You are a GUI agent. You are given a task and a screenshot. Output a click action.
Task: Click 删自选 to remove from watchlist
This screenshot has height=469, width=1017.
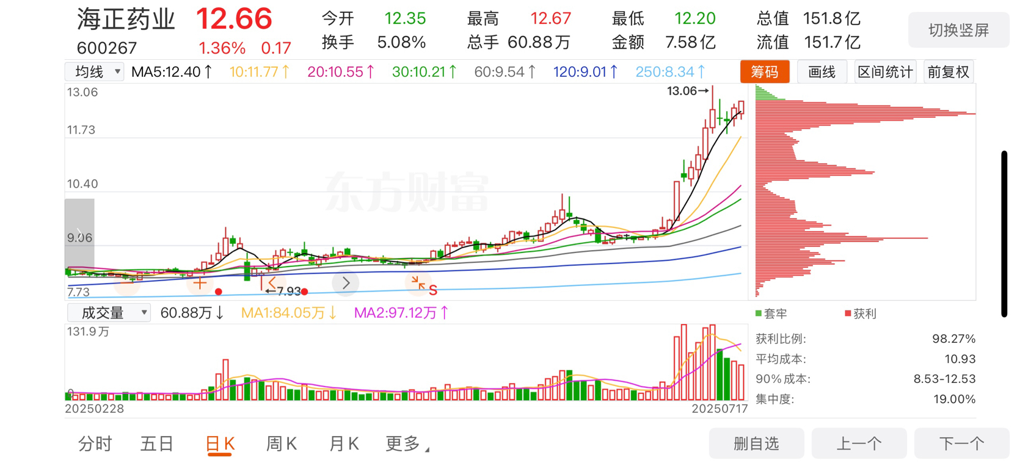[756, 443]
